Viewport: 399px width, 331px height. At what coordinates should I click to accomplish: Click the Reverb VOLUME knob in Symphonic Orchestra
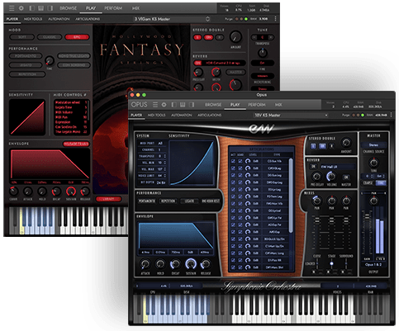point(331,176)
